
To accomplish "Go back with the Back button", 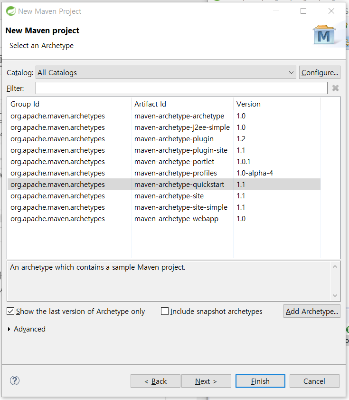I will [x=155, y=381].
